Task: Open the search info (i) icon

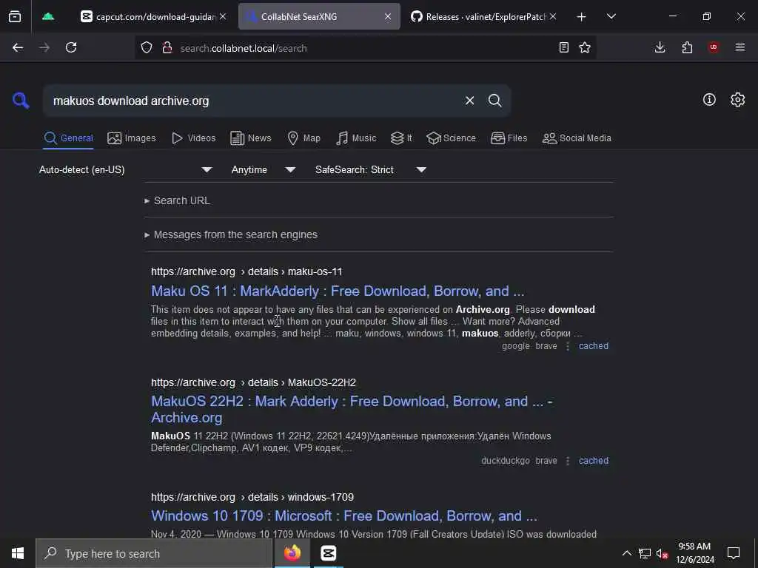Action: (709, 100)
